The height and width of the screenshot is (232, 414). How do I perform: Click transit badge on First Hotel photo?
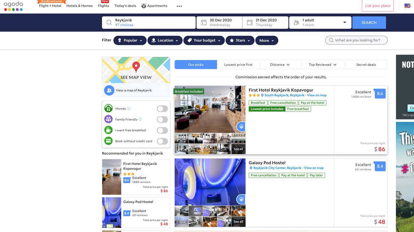[241, 127]
